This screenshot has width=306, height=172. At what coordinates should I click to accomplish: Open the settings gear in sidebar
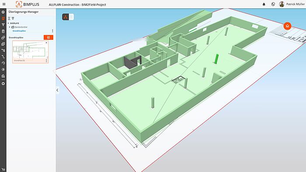click(x=3, y=83)
